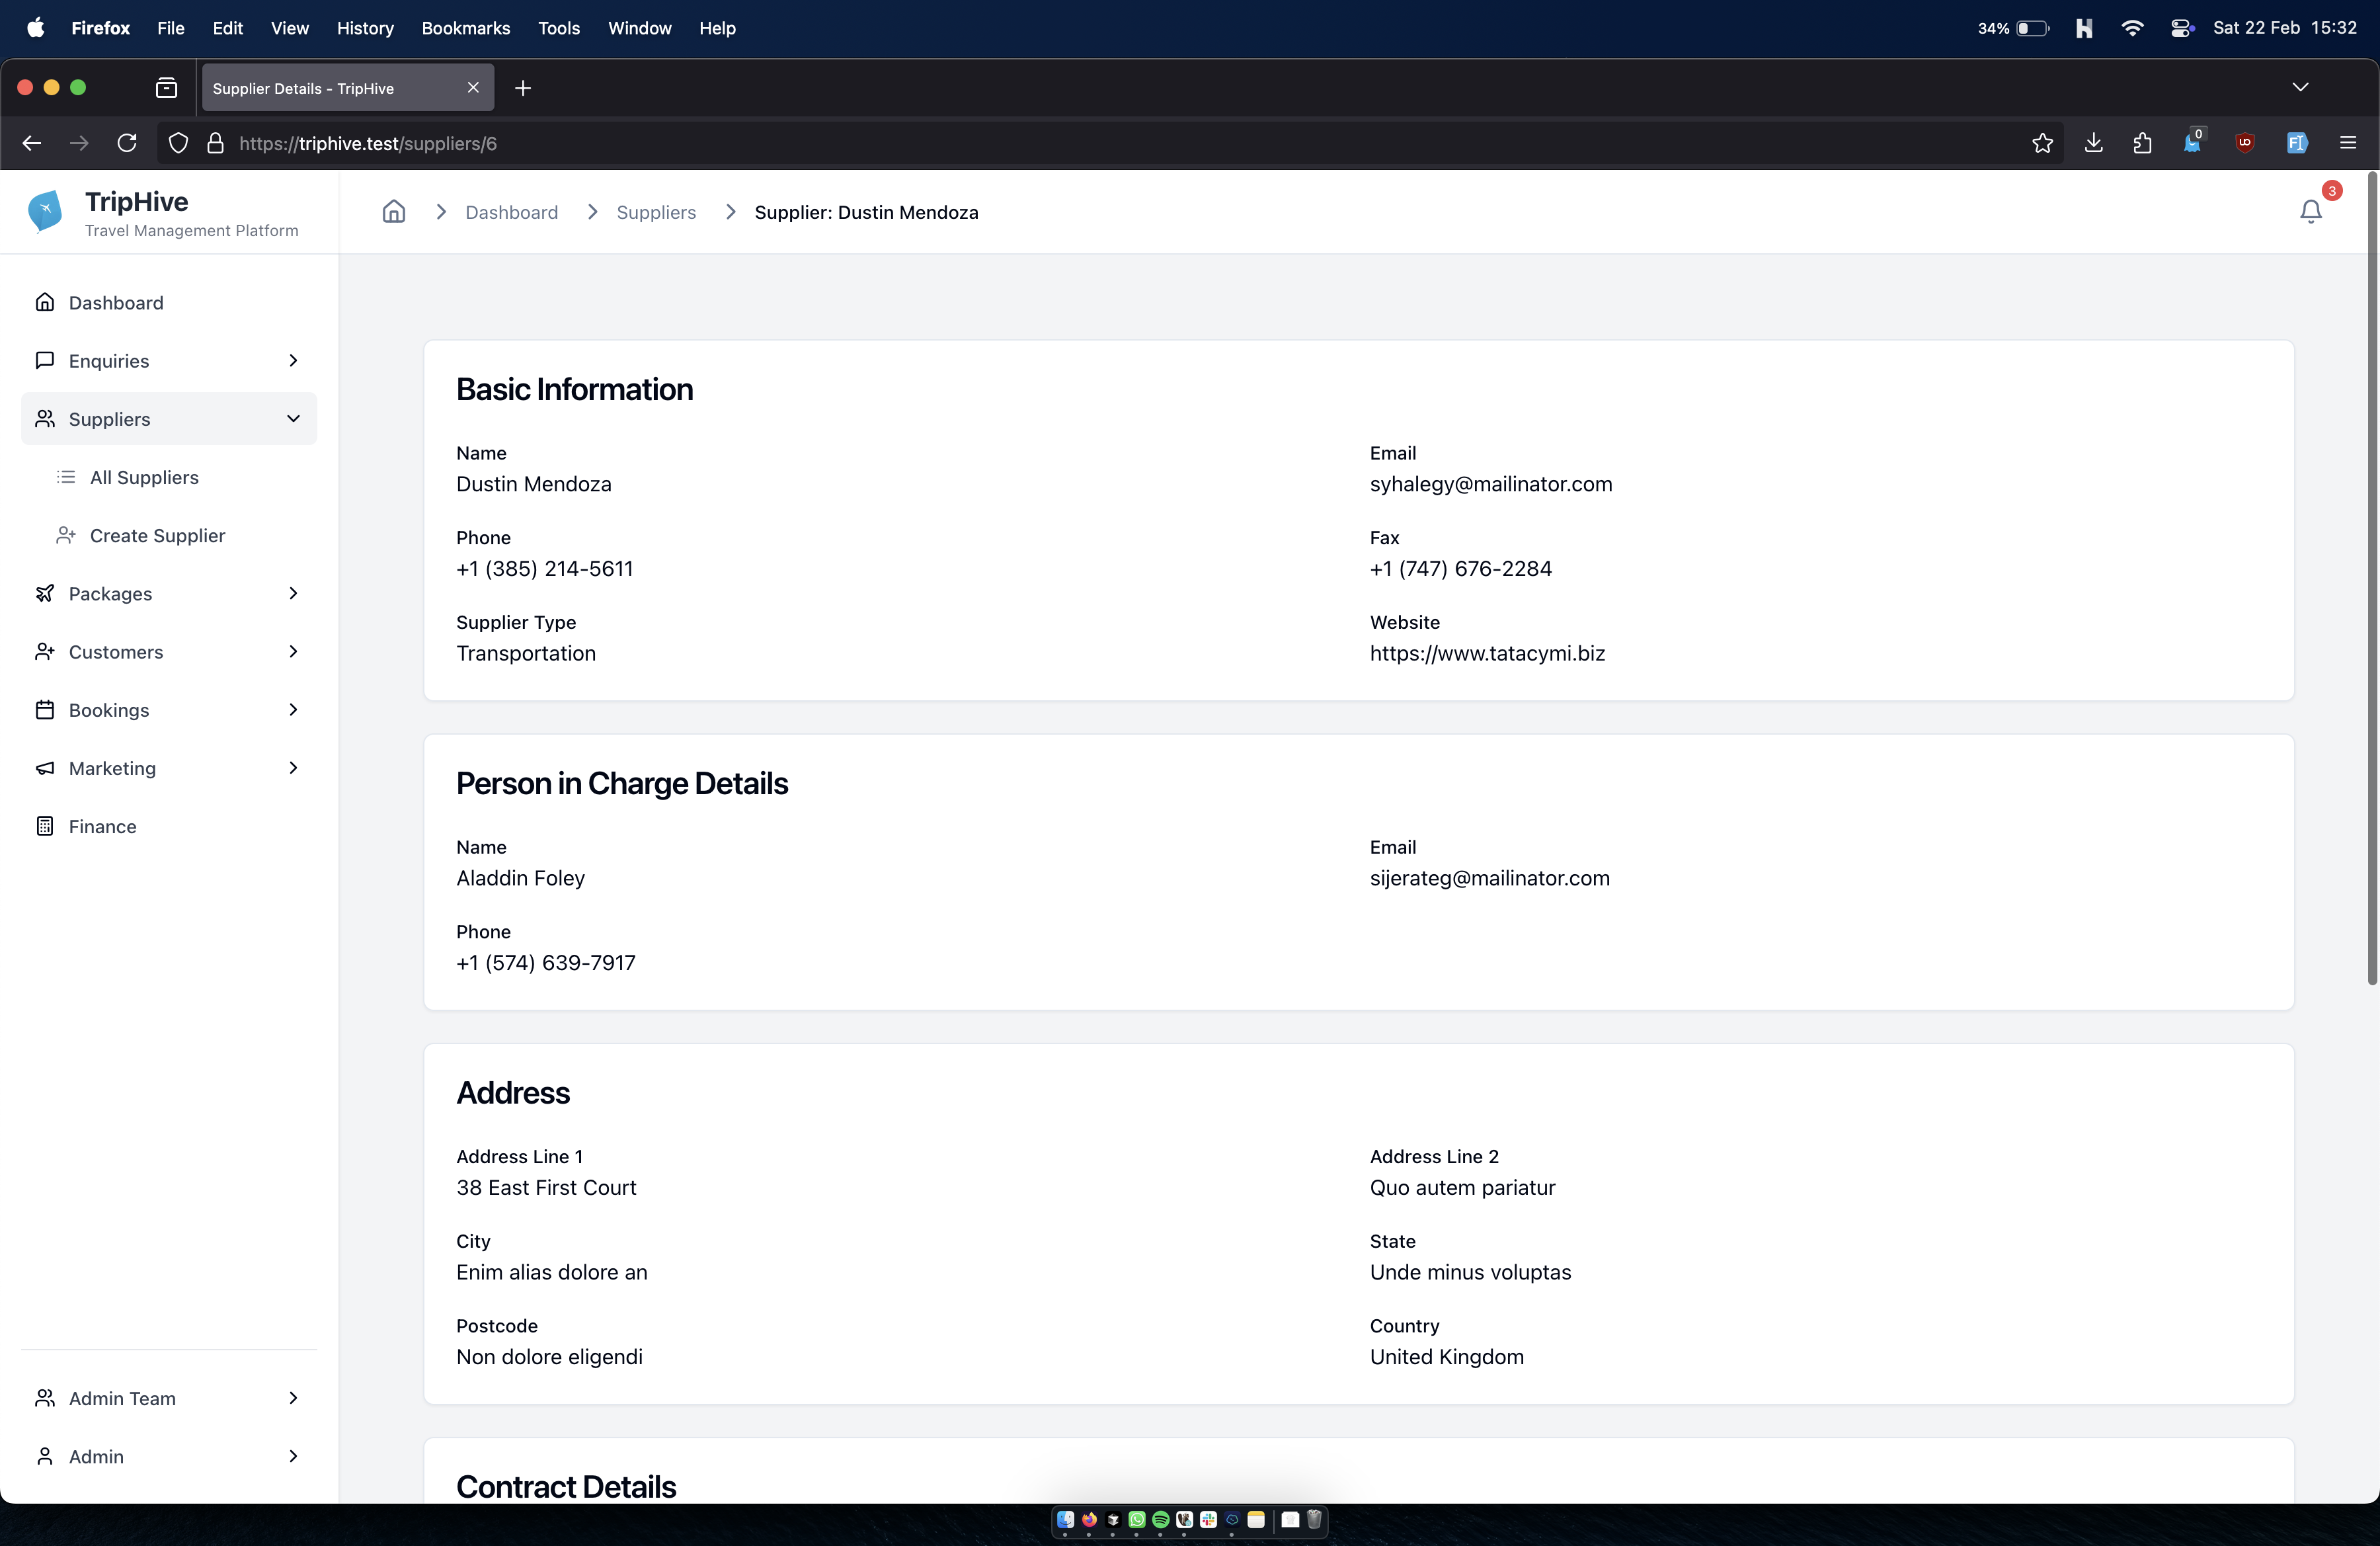Click the country value United Kingdom
2380x1546 pixels.
1447,1357
